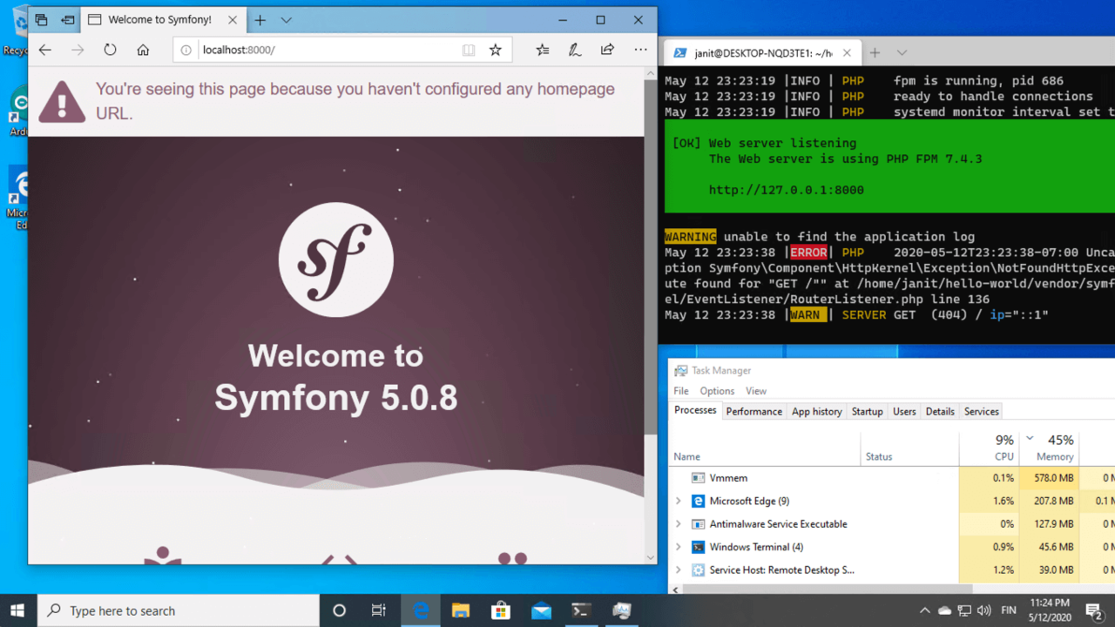
Task: Expand Antimalware Service Executable process
Action: (x=678, y=524)
